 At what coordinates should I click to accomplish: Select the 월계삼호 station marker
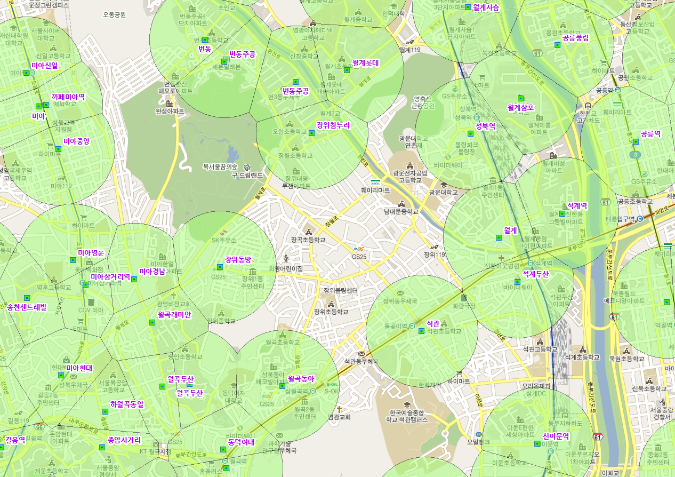point(521,98)
